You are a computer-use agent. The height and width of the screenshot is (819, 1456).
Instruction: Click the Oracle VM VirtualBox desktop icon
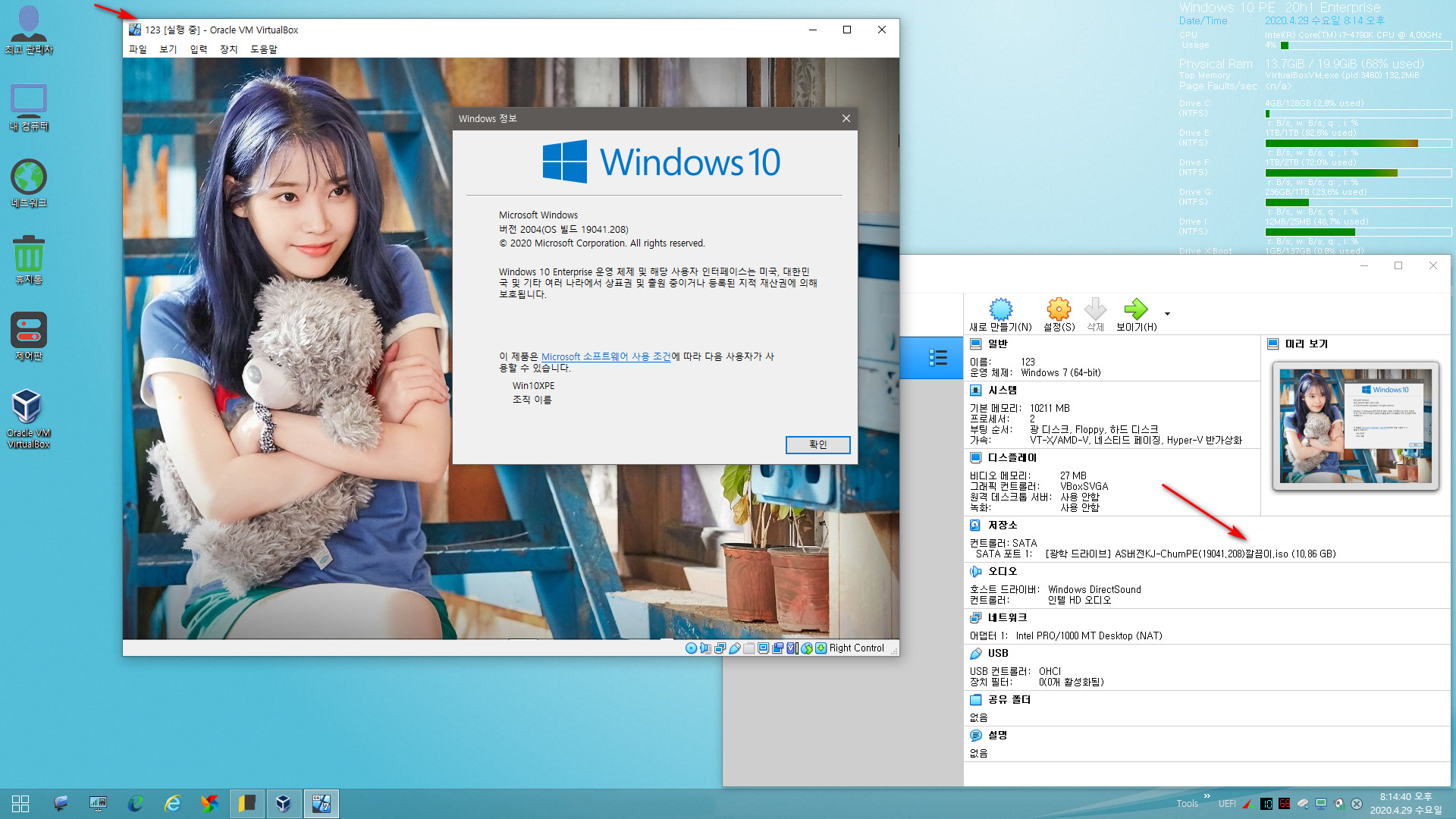coord(28,419)
